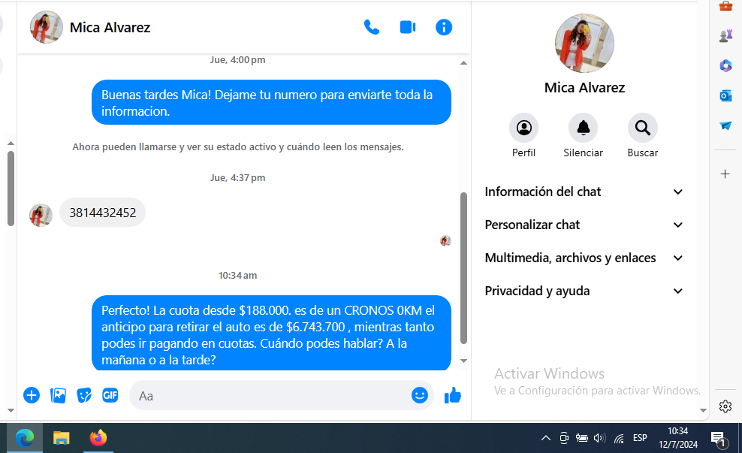This screenshot has width=742, height=453.
Task: Expand Multimedia, archivos y enlaces section
Action: point(584,258)
